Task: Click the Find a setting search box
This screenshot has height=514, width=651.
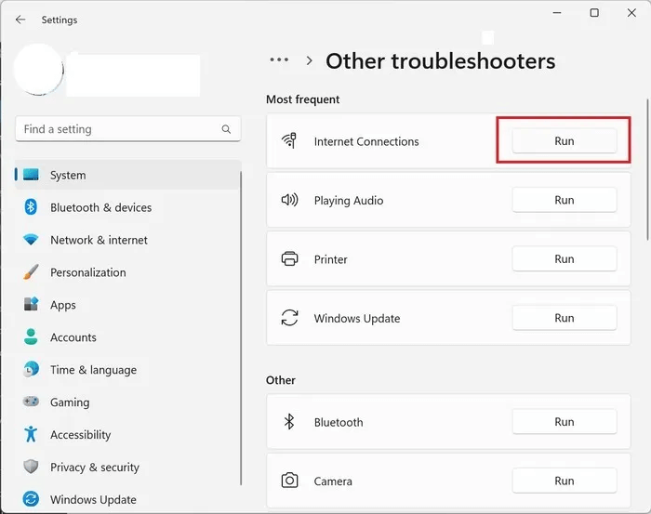Action: coord(128,129)
